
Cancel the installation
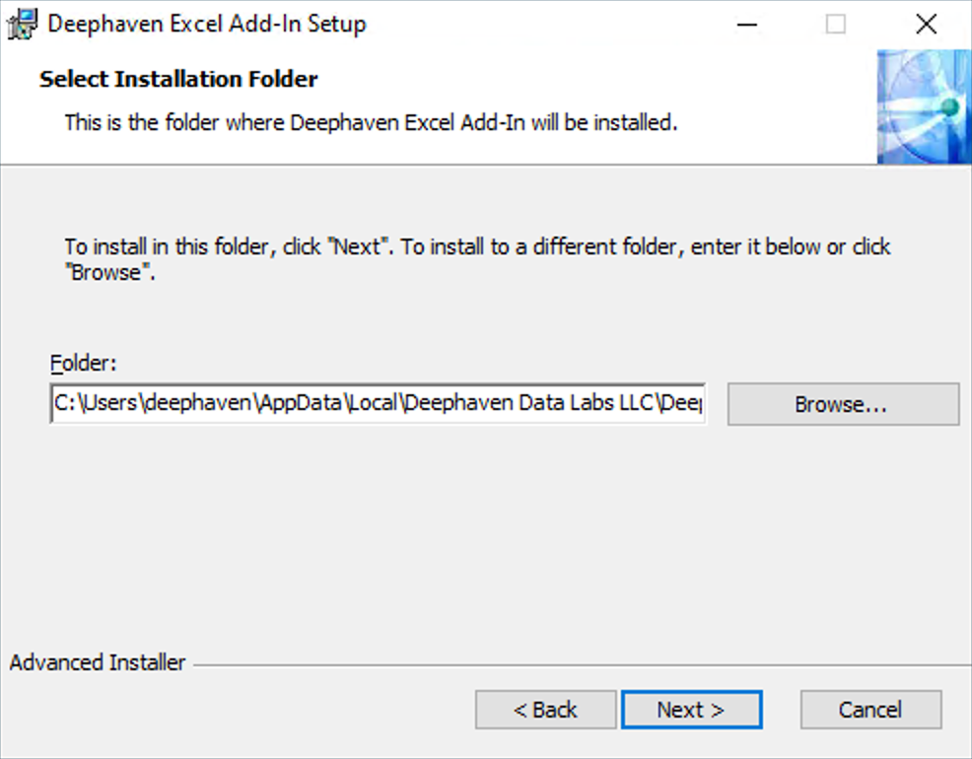[x=870, y=709]
